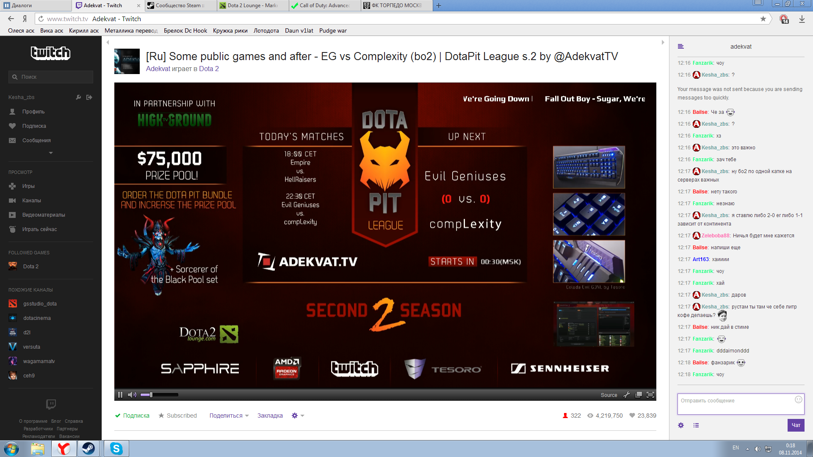Browse Каналы in the sidebar

(x=31, y=201)
